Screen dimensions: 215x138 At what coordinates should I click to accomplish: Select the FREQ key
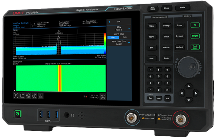(151, 26)
